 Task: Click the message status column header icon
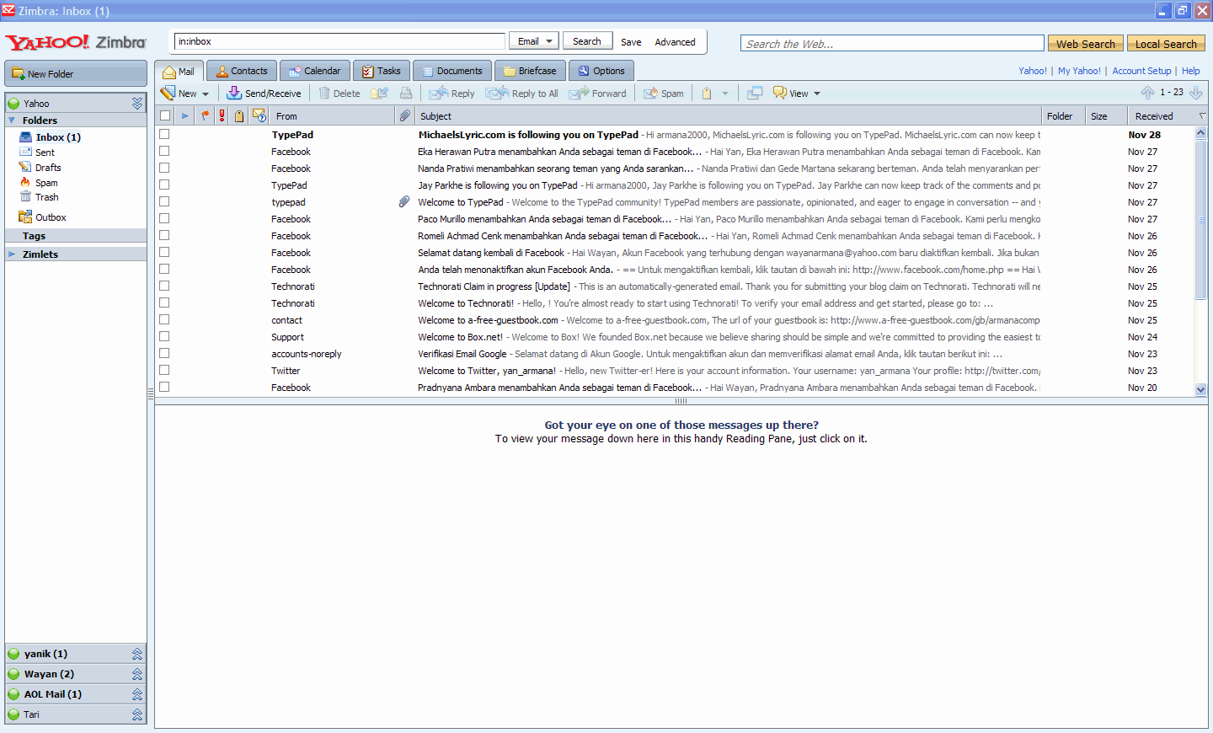click(259, 115)
